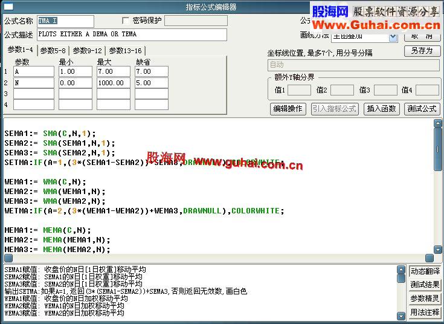Screen dimensions: 444x324
Task: Click parameter 2 maximum value 1000.00
Action: 114,83
